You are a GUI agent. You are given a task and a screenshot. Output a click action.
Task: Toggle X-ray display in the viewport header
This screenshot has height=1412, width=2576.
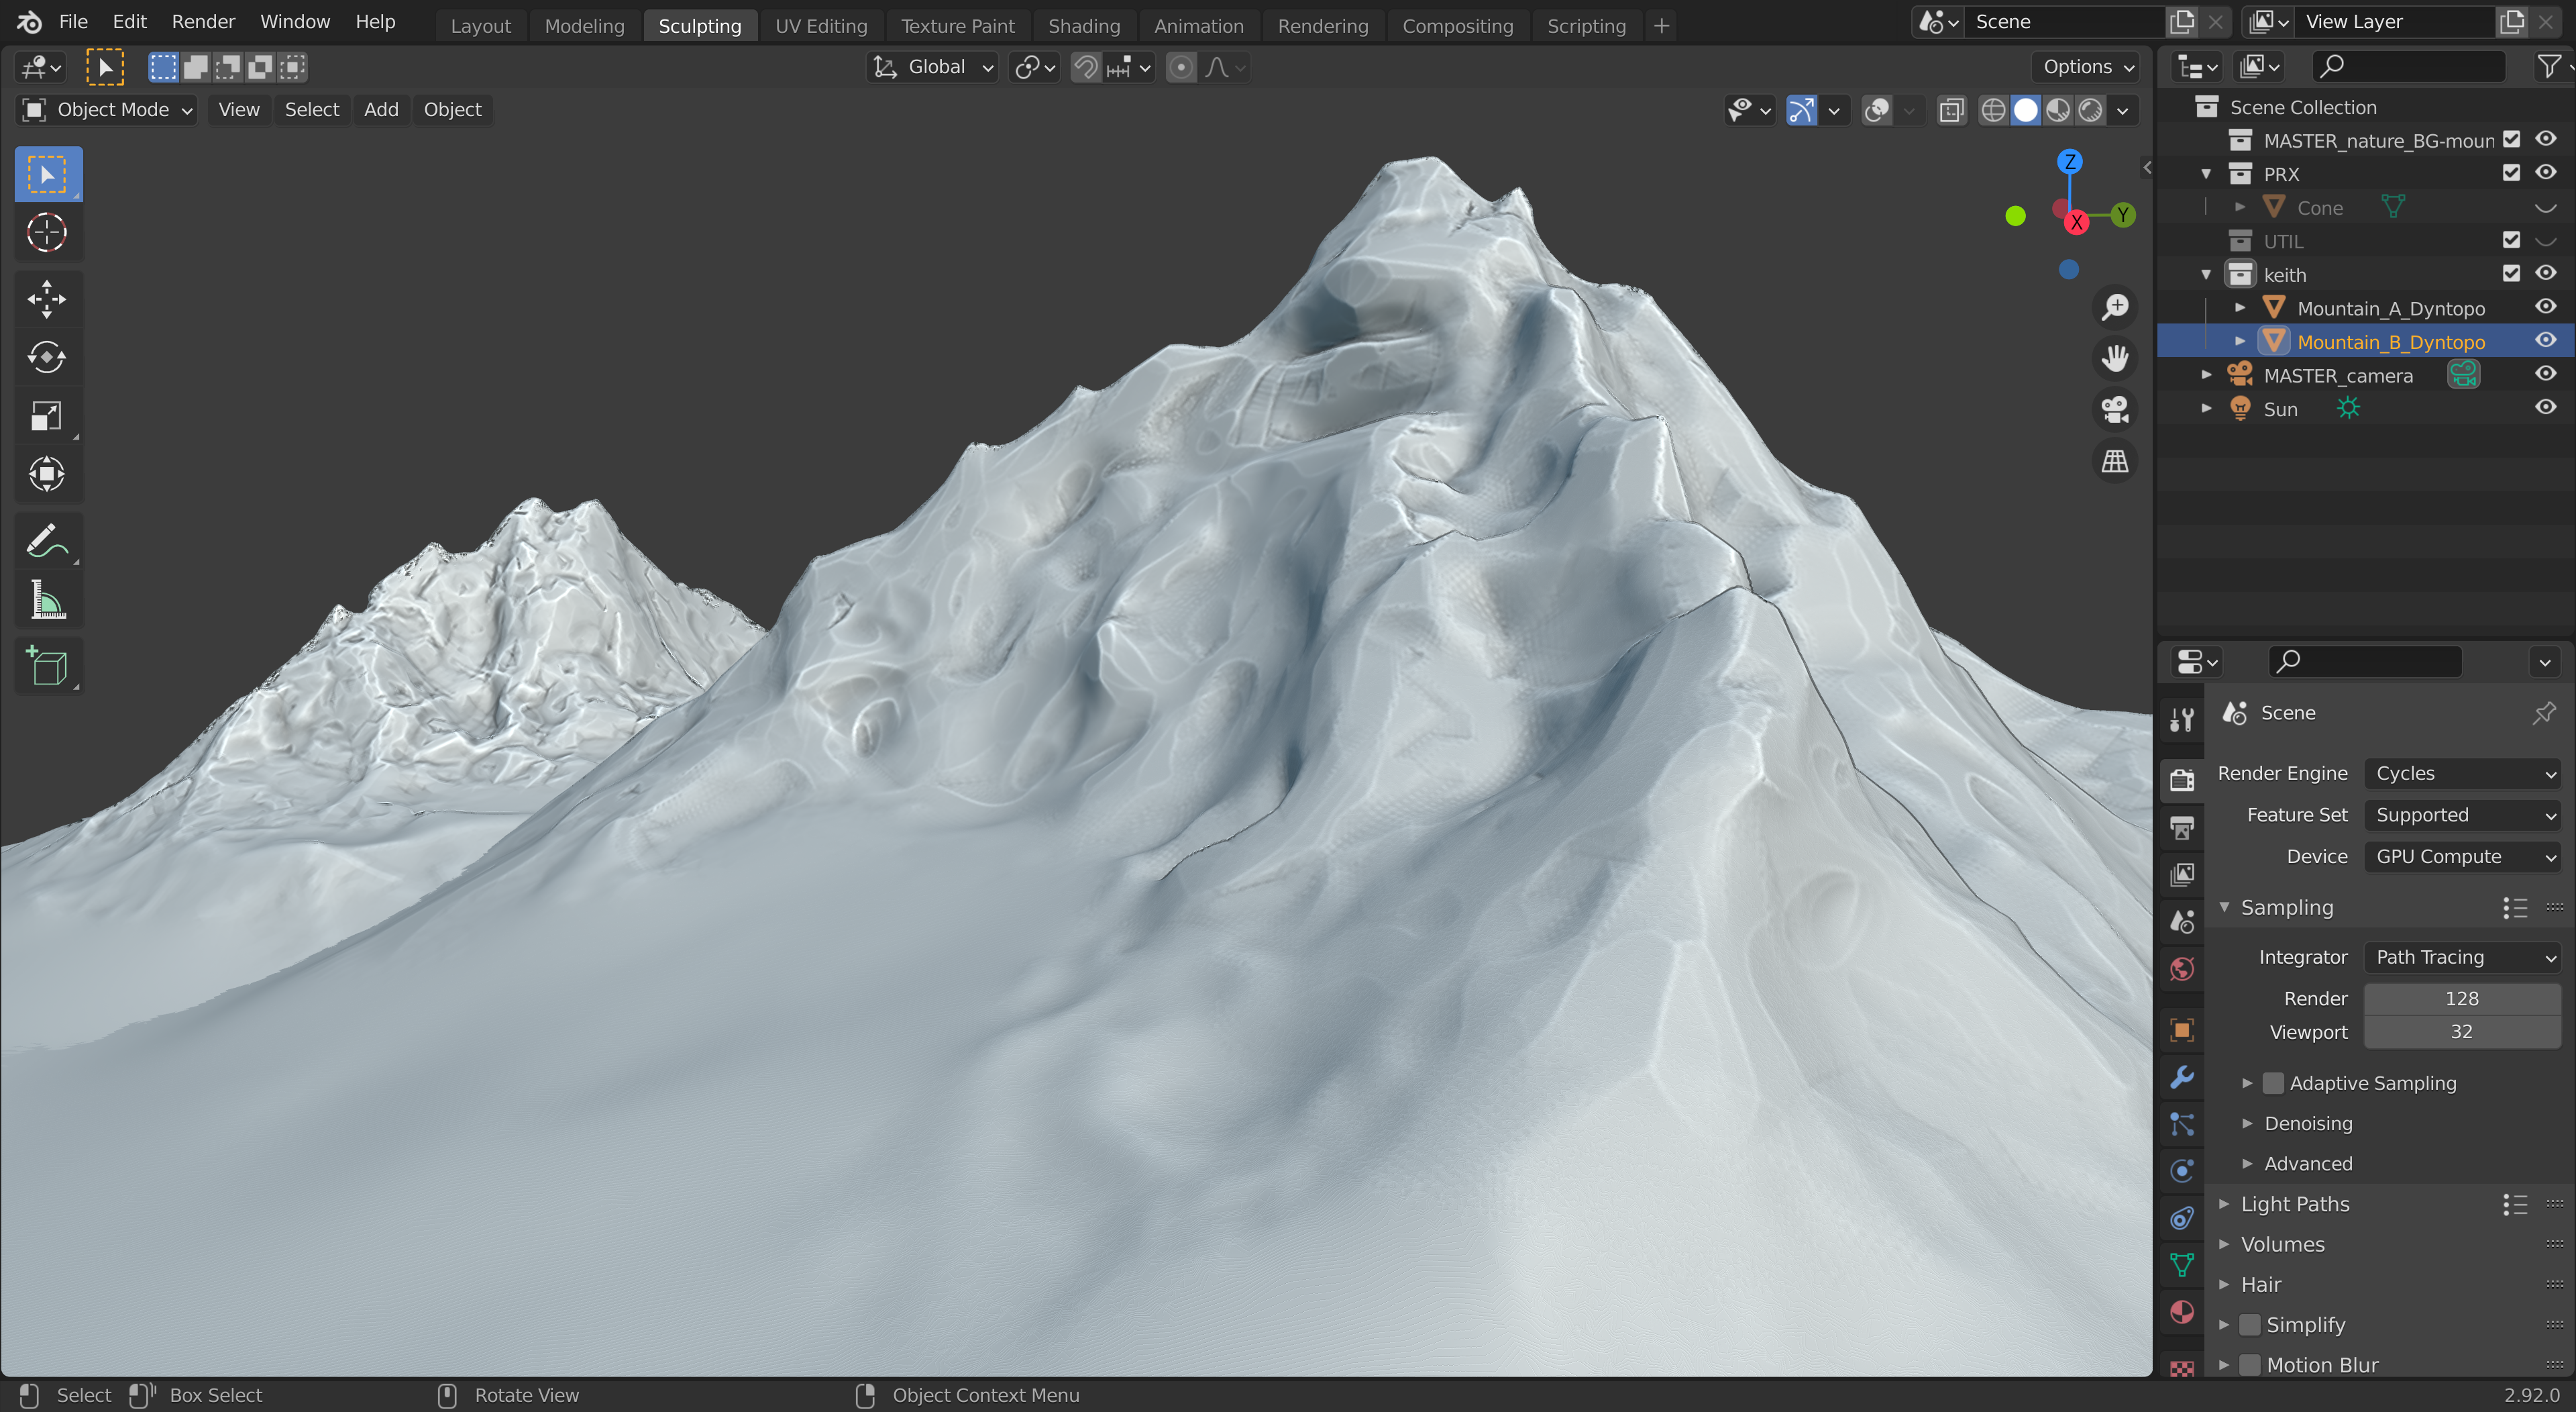tap(1951, 110)
